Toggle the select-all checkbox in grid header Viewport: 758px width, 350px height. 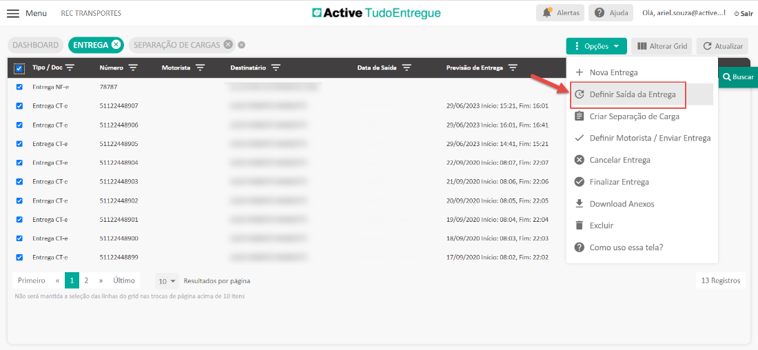pyautogui.click(x=19, y=68)
